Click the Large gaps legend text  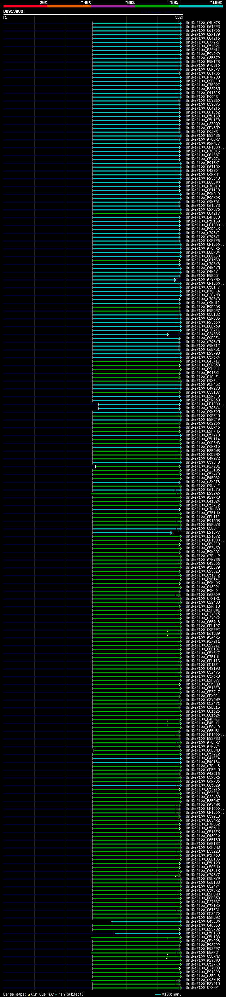[43, 993]
